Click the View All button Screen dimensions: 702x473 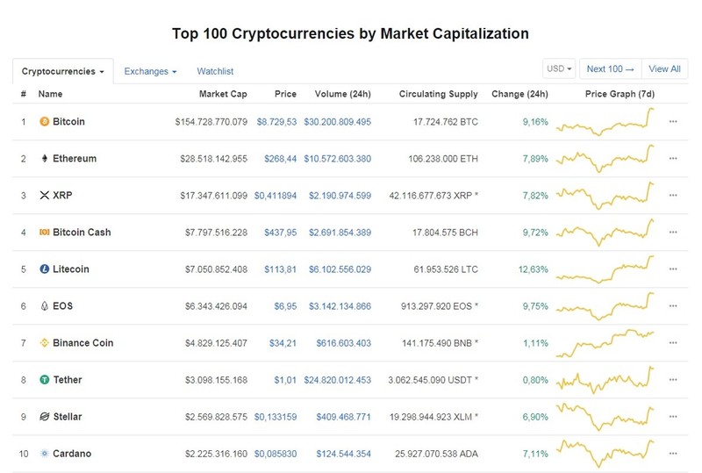coord(664,69)
